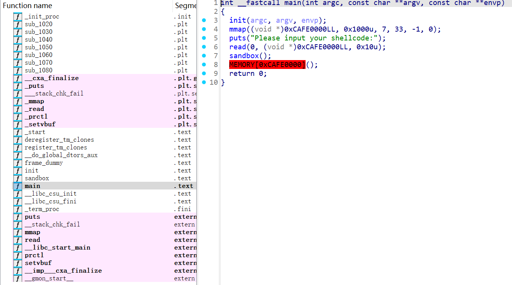Select the function icon next to _setvbuf

(18, 124)
